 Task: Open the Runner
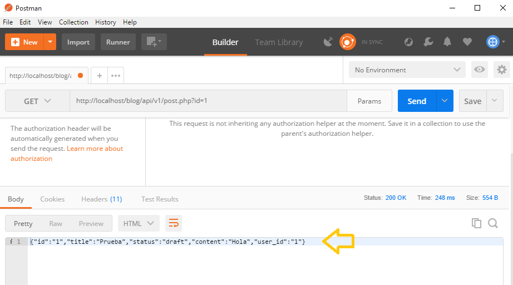pos(118,42)
